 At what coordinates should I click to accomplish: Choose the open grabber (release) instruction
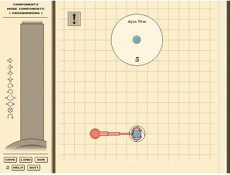tap(10, 98)
